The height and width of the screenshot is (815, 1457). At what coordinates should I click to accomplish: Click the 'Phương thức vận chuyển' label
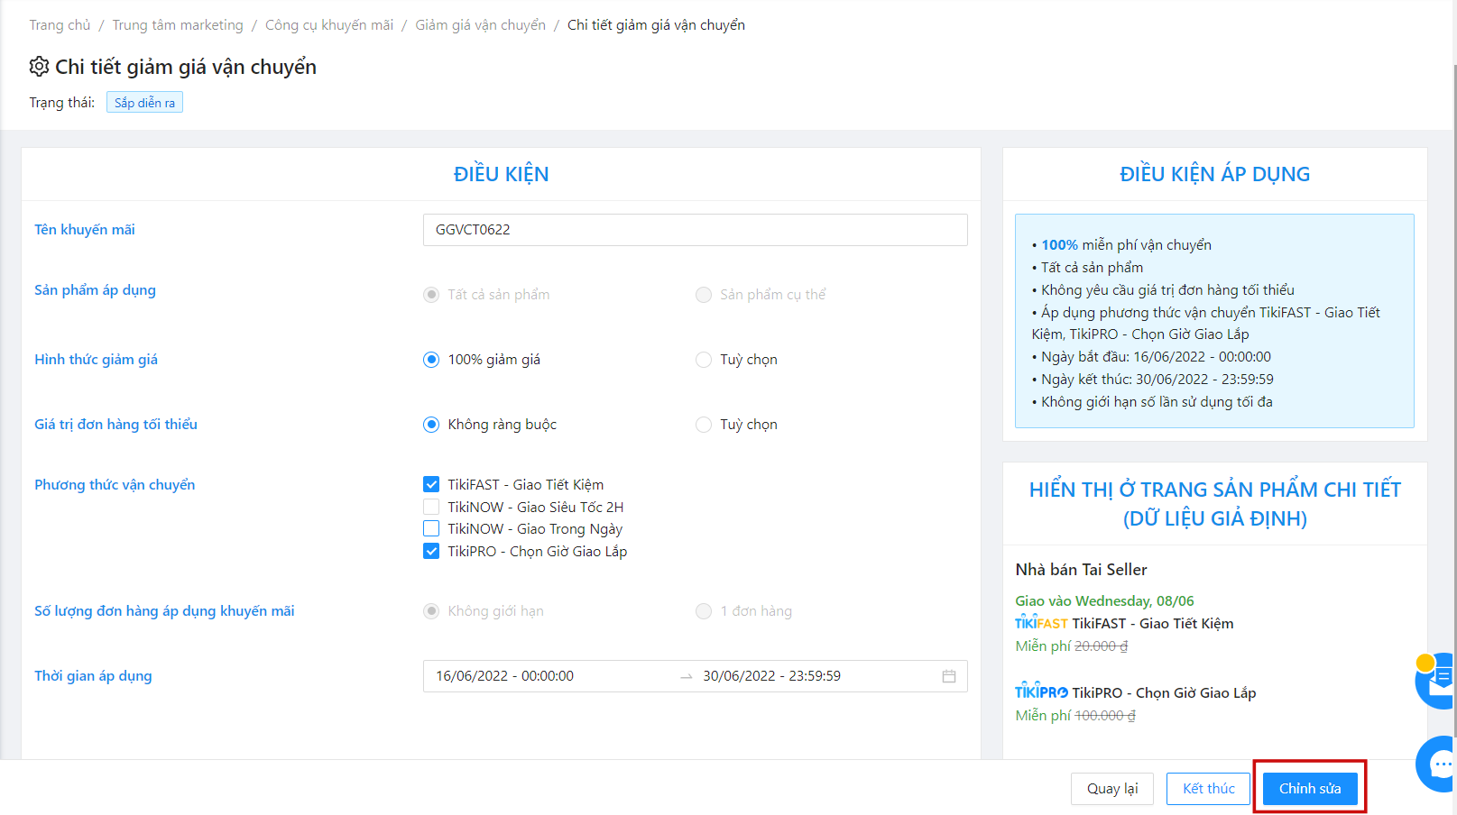coord(115,485)
